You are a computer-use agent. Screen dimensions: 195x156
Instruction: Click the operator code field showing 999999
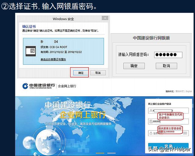coord(168,122)
